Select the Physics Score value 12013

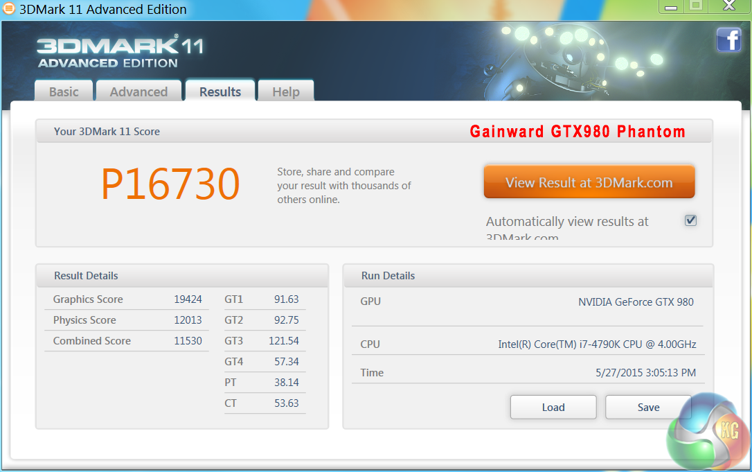tap(188, 320)
